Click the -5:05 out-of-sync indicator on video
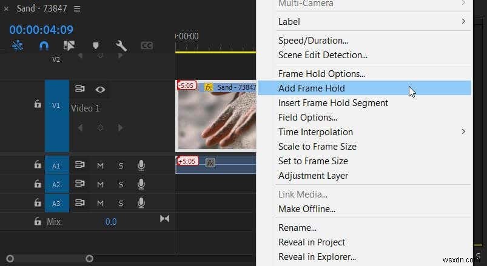This screenshot has width=487, height=266. [187, 85]
